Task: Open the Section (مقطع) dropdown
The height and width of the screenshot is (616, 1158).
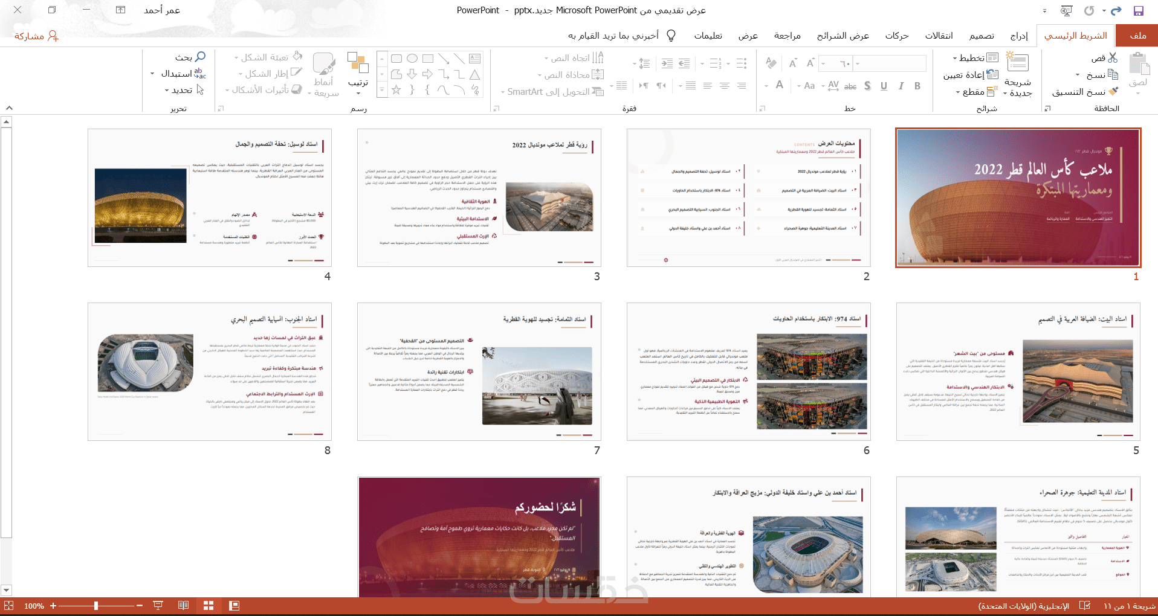Action: point(977,92)
